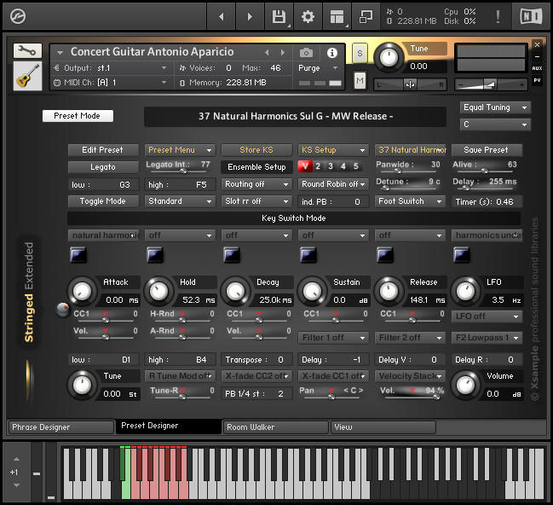Toggle square button under natural harmonic slot
This screenshot has width=553, height=505.
click(78, 254)
